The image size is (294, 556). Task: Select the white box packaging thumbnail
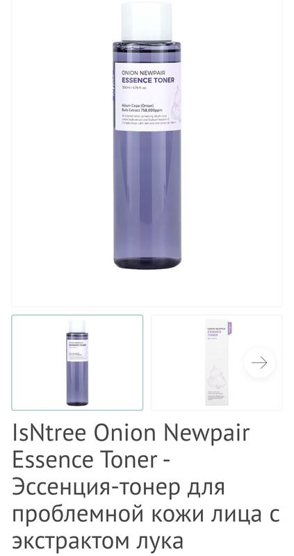tap(217, 362)
